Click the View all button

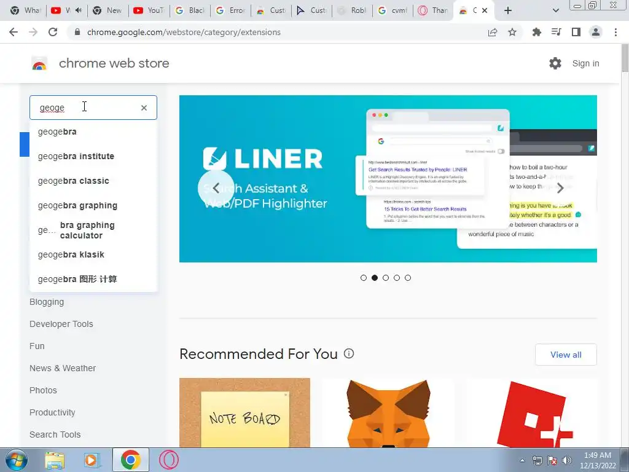(x=566, y=355)
